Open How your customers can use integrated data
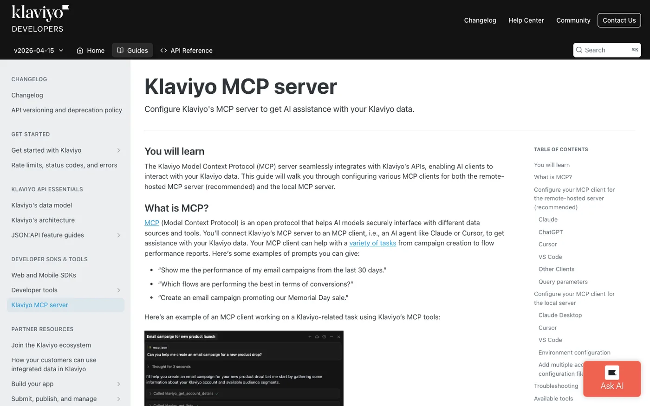This screenshot has height=406, width=650. pos(54,365)
